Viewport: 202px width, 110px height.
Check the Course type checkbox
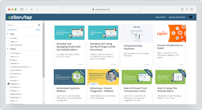[x=8, y=38]
